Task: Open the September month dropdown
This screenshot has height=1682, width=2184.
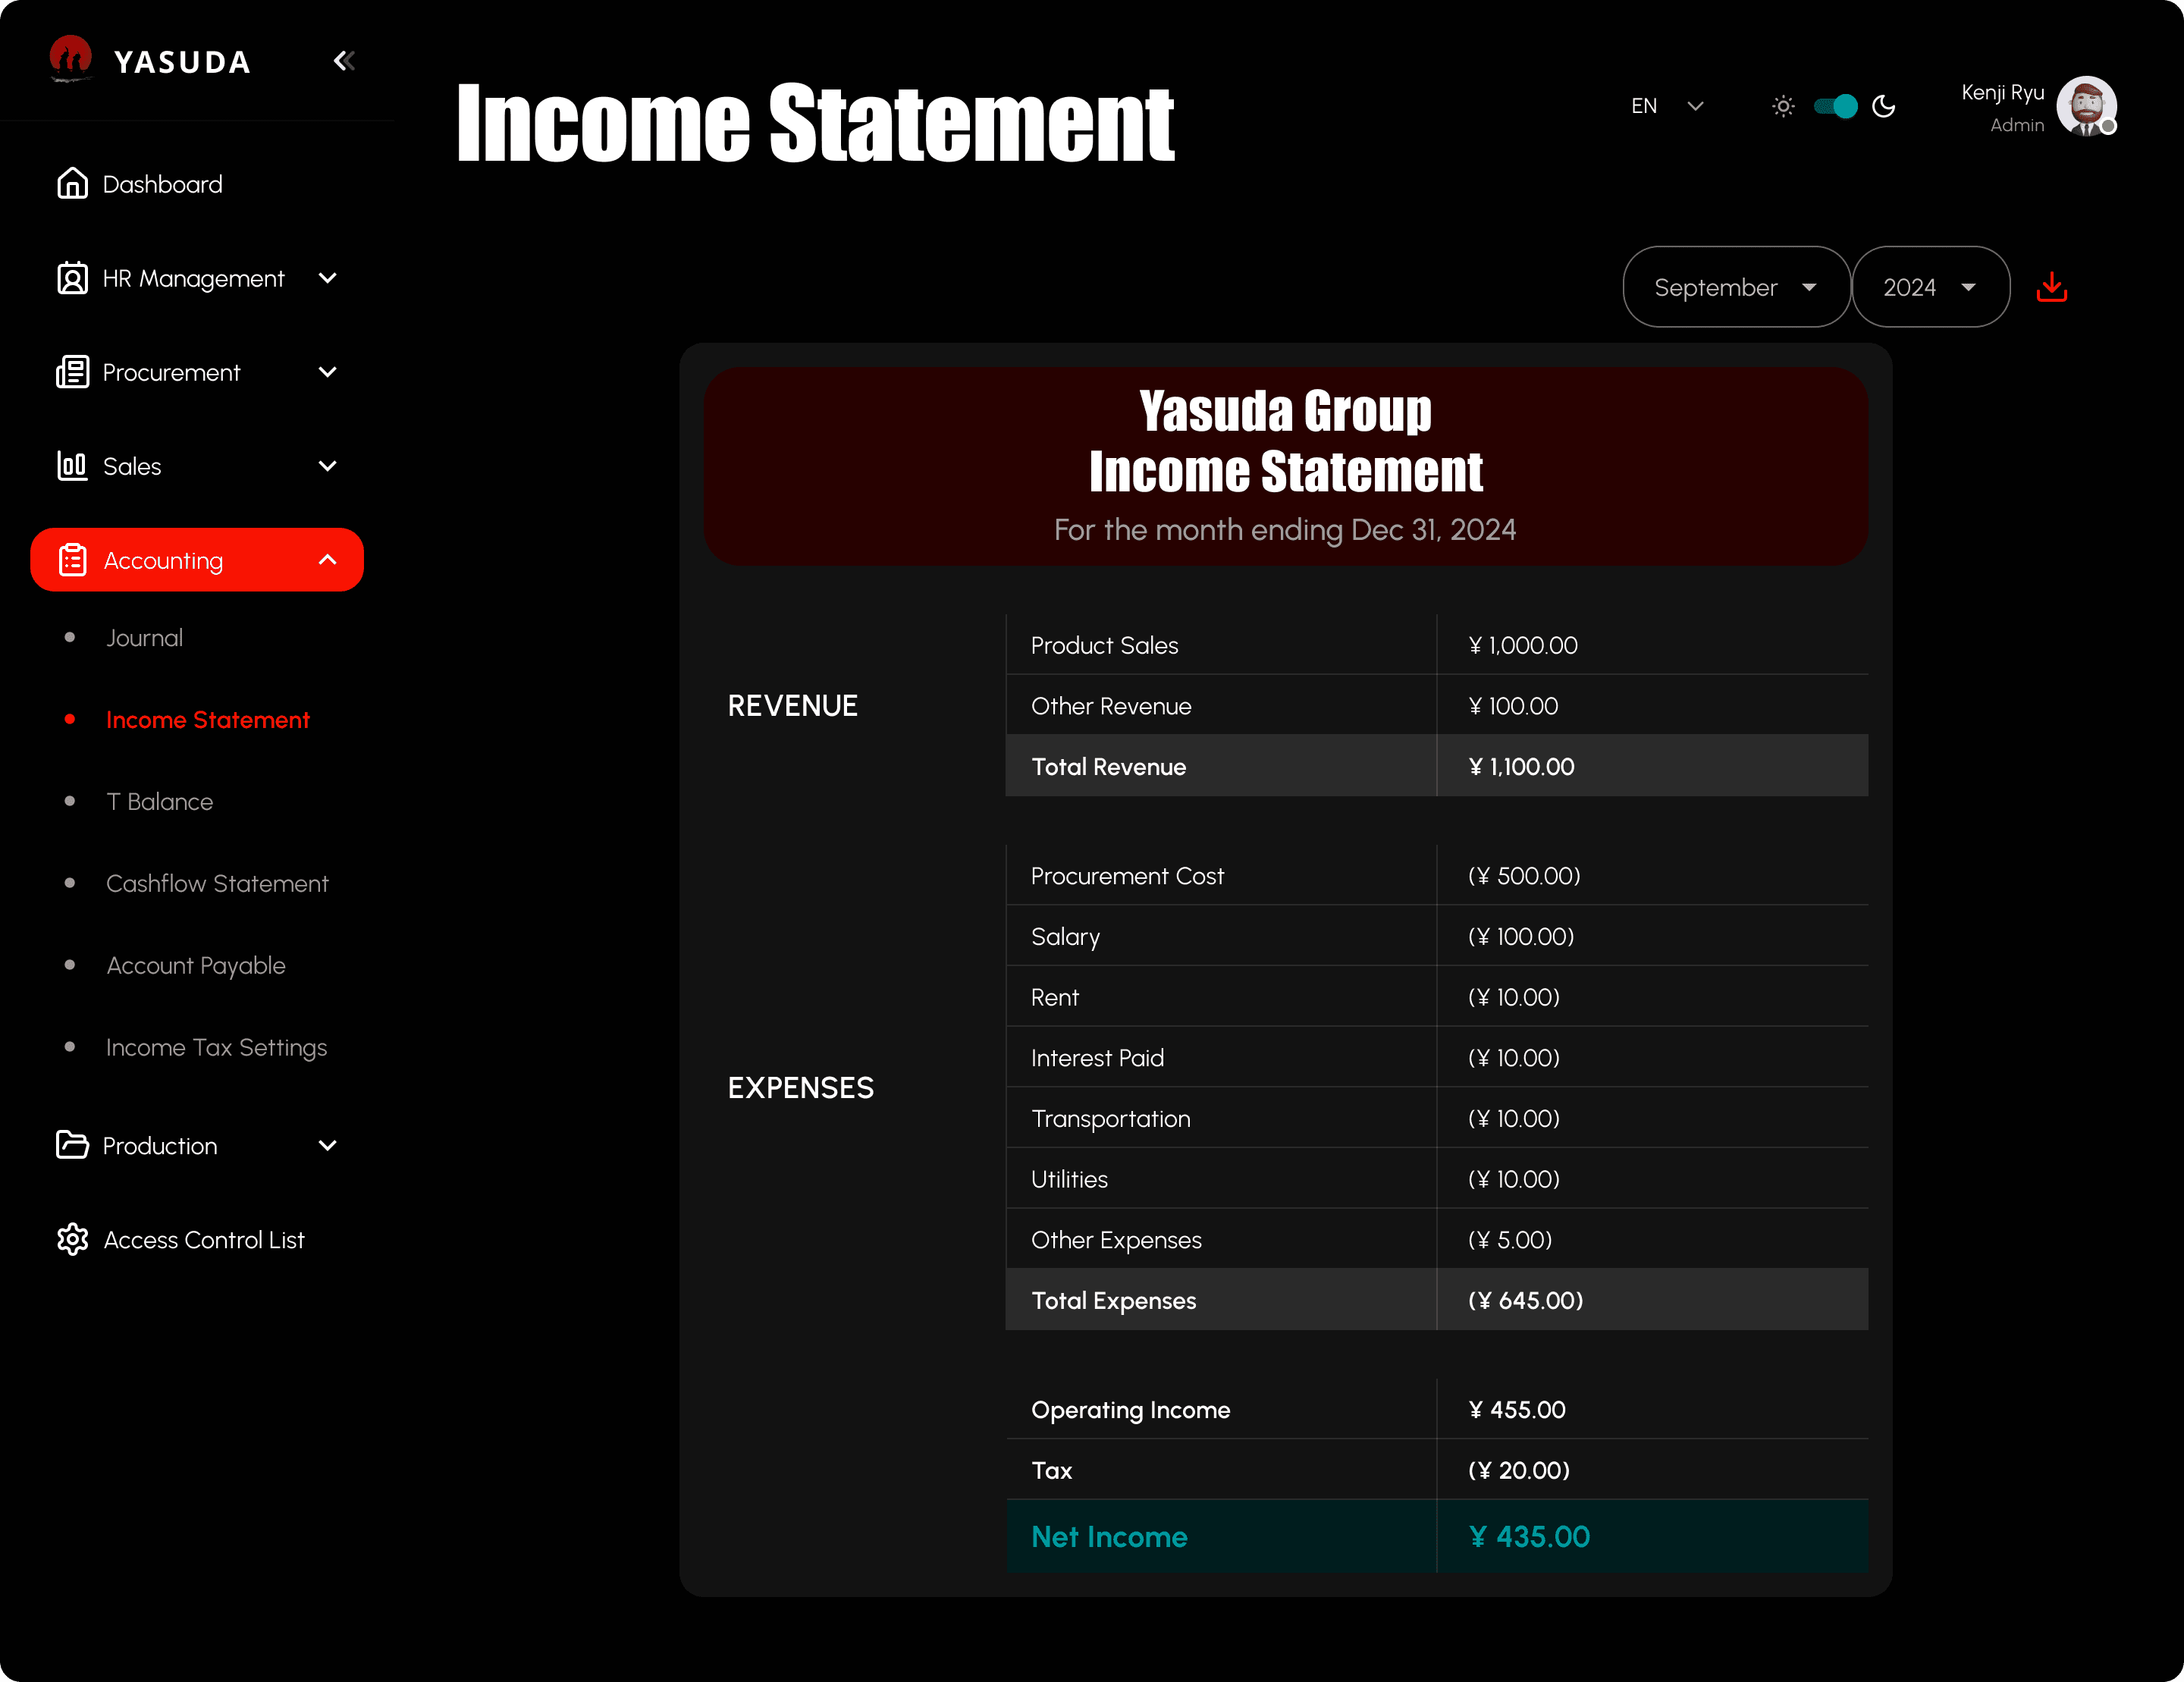Action: 1736,287
